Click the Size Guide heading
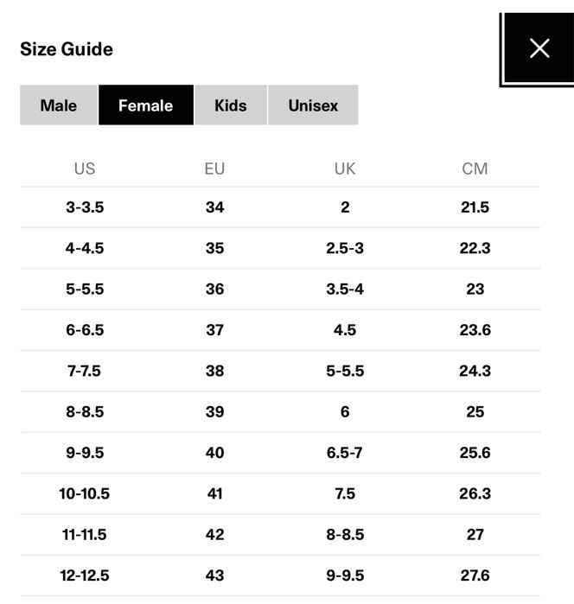574x604 pixels. point(67,49)
